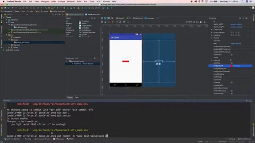The image size is (255, 143).
Task: Toggle the clickable checkbox
Action: pos(231,83)
